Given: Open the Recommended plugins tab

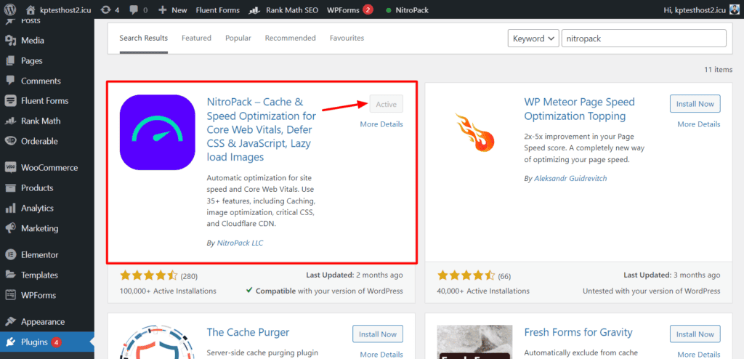Looking at the screenshot, I should tap(290, 38).
